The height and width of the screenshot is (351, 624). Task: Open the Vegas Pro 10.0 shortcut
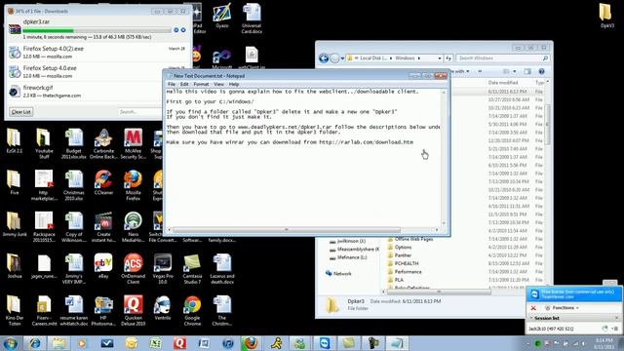(x=163, y=269)
